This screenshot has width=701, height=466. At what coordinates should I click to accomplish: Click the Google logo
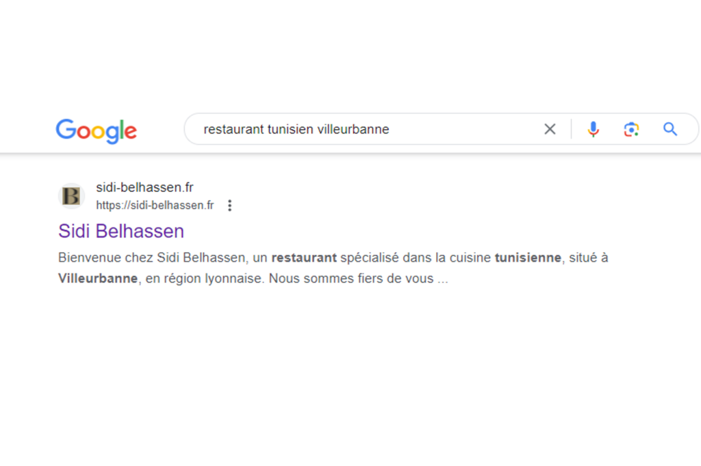click(x=97, y=130)
